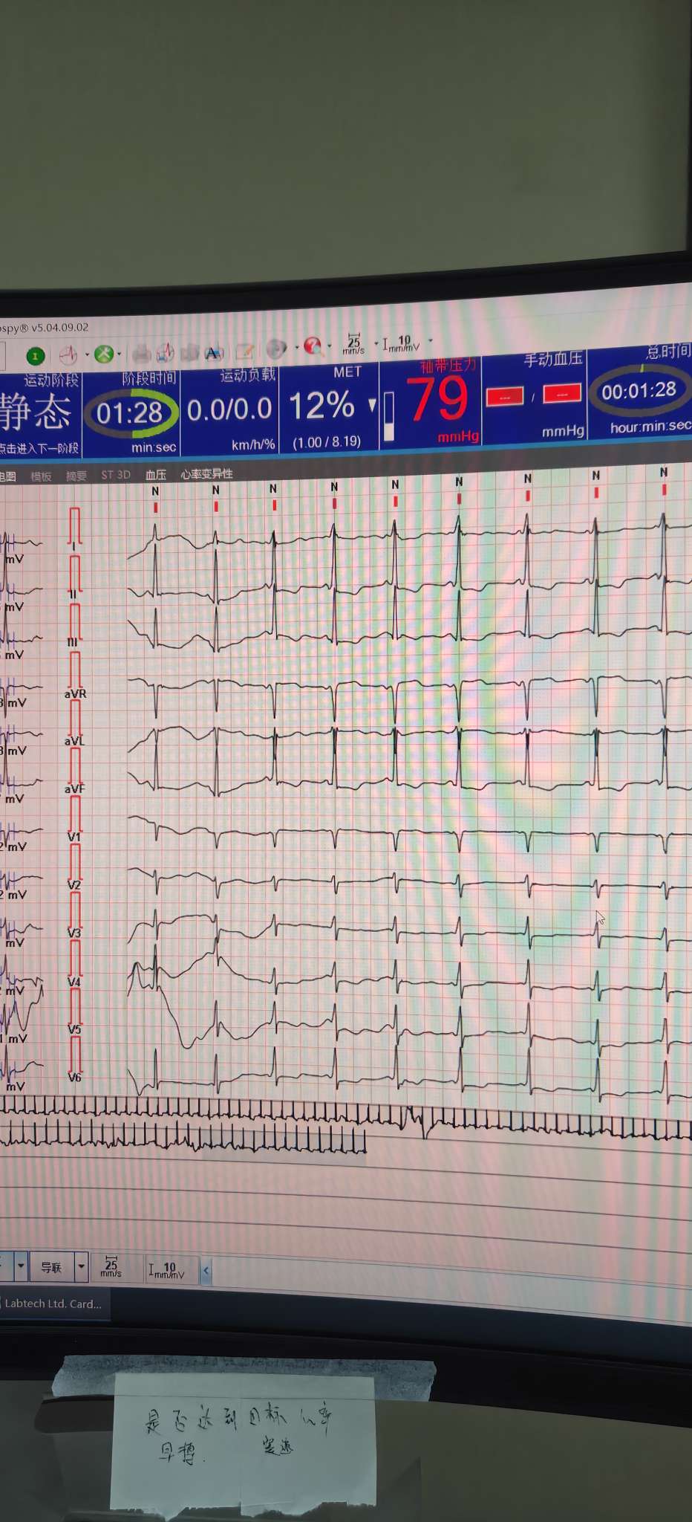The image size is (692, 1522).
Task: Click the top toolbar 10 mm/mV gain icon
Action: [402, 343]
